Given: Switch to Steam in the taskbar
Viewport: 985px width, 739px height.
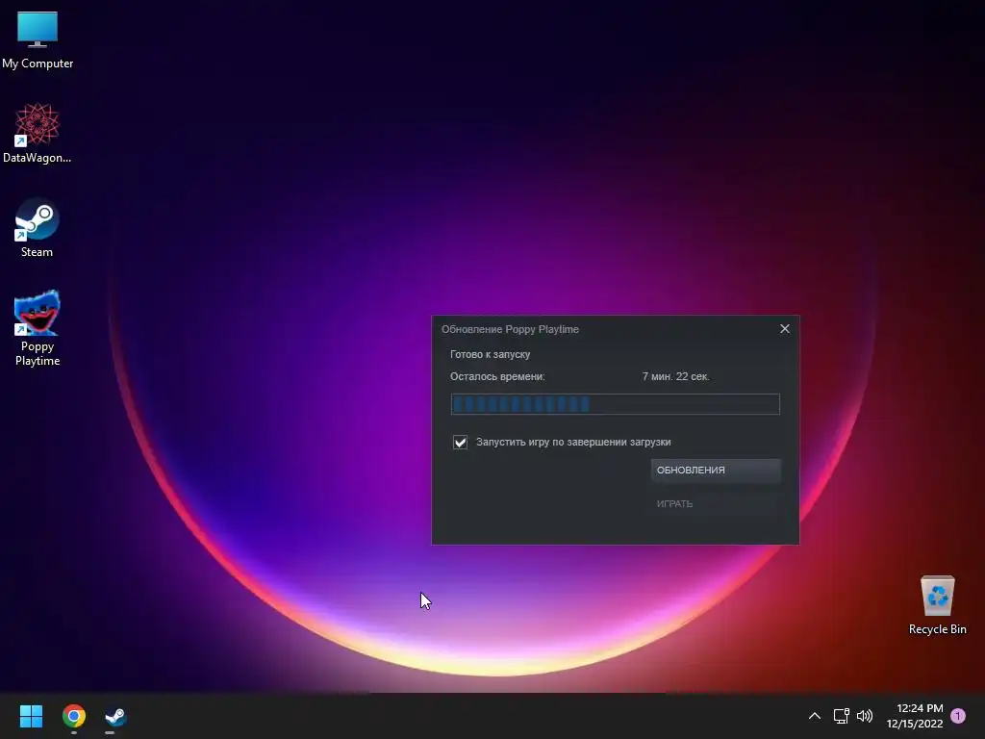Looking at the screenshot, I should 115,716.
